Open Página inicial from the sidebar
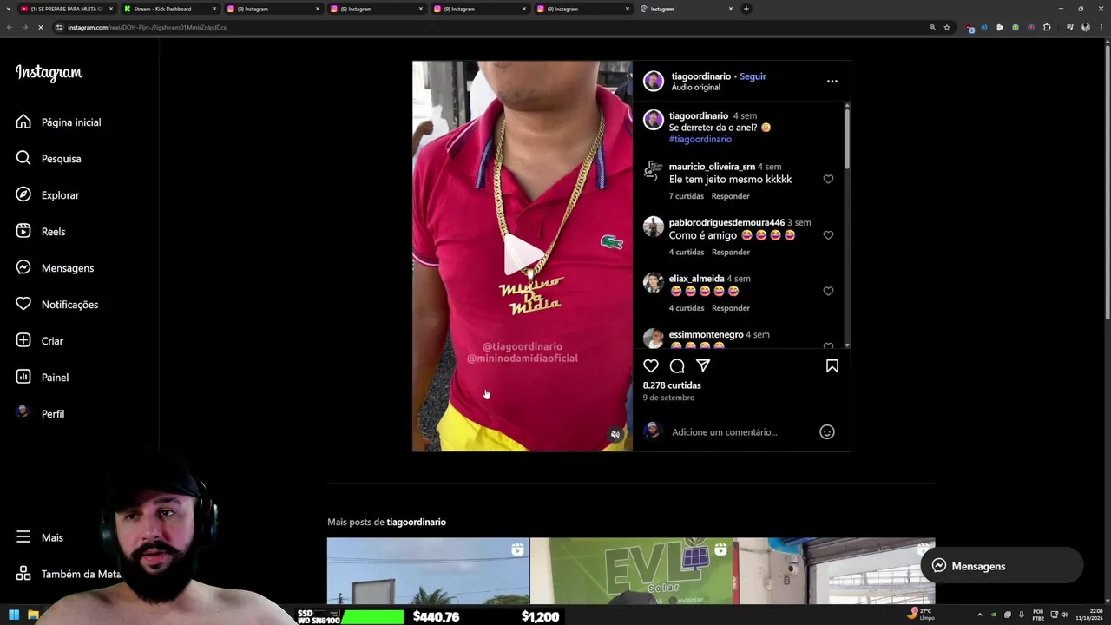Image resolution: width=1111 pixels, height=625 pixels. [x=58, y=122]
